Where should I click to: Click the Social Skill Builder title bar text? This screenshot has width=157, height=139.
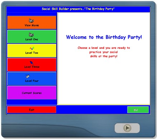78,9
